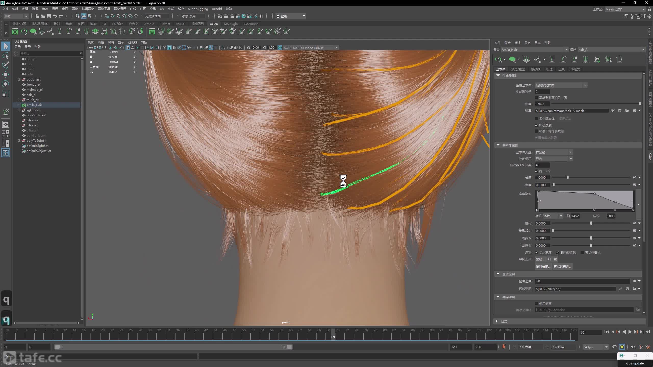
Task: Click folder browse icon next to mask field
Action: click(627, 111)
